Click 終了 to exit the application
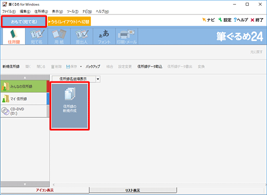This screenshot has width=267, height=195. coord(257,20)
